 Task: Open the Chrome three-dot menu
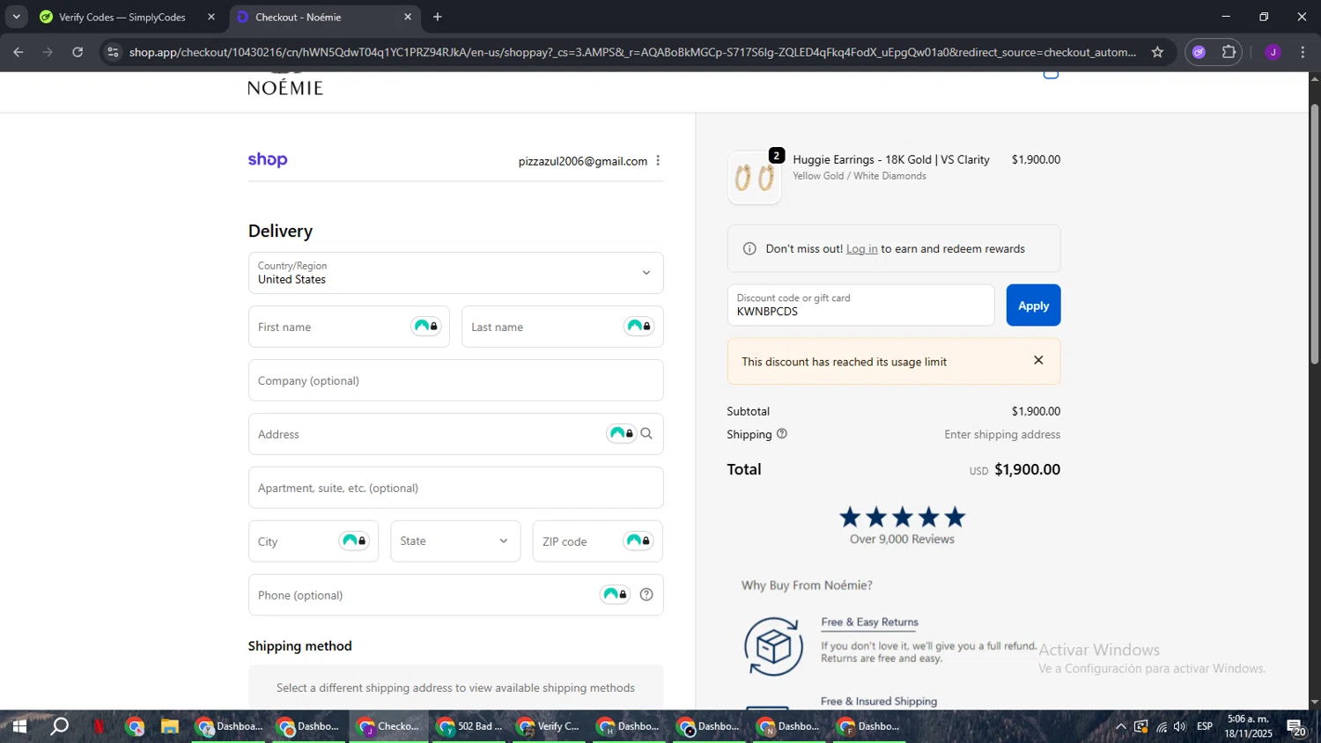1303,52
